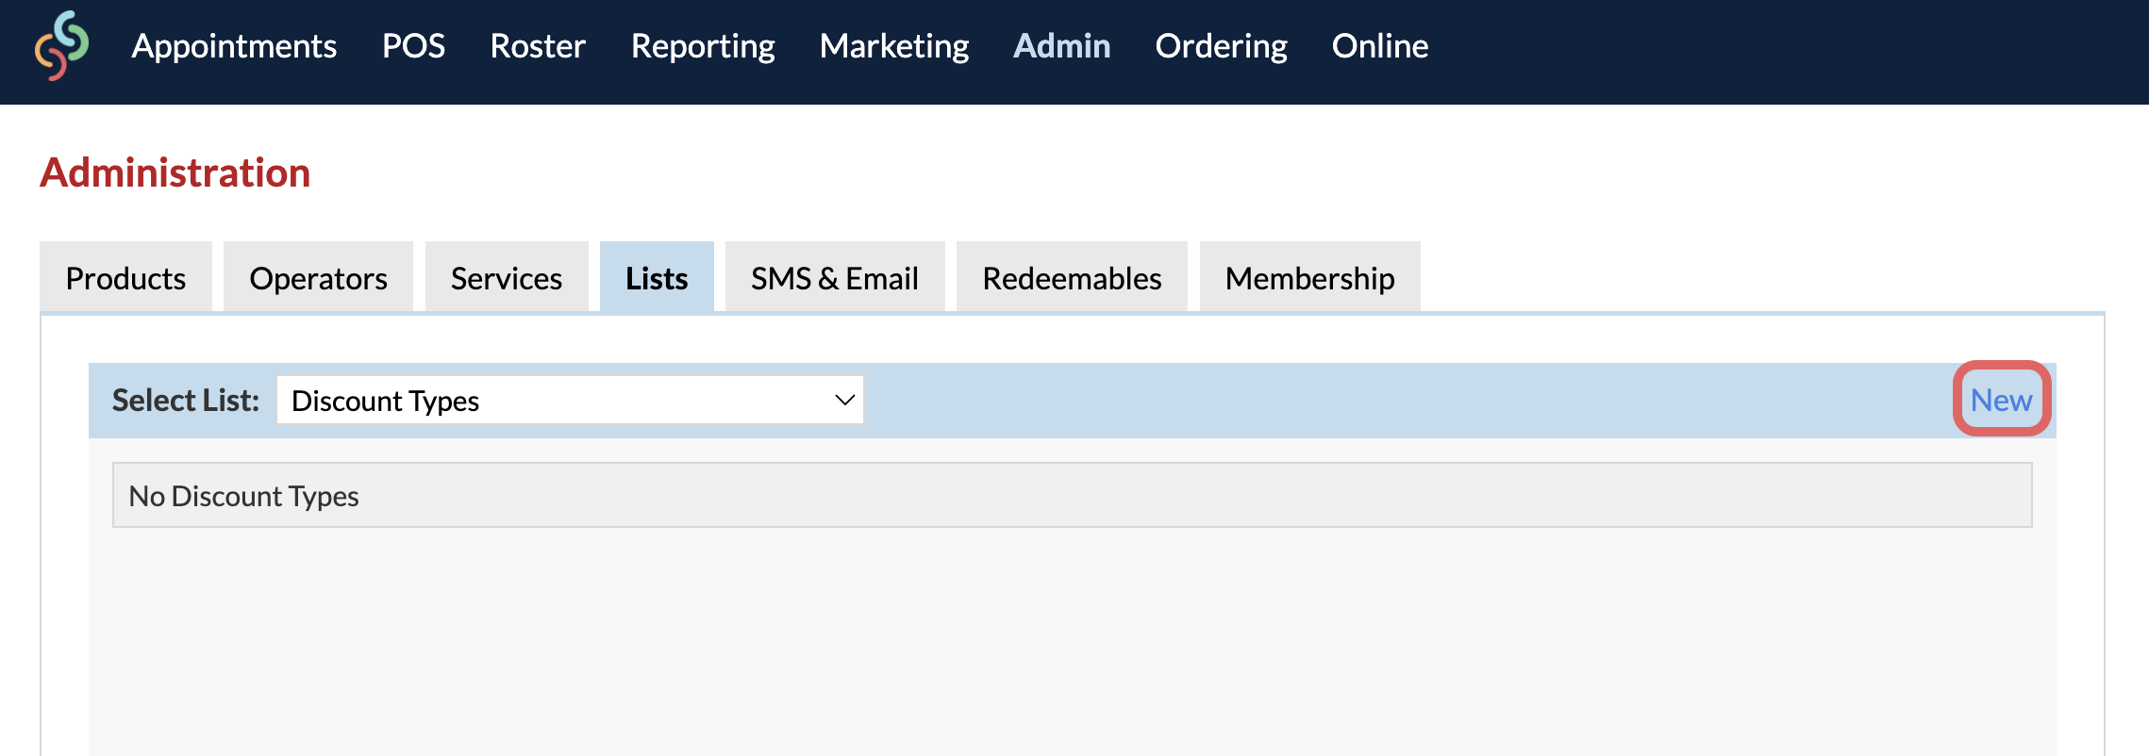
Task: Open the Membership tab
Action: pyautogui.click(x=1308, y=277)
